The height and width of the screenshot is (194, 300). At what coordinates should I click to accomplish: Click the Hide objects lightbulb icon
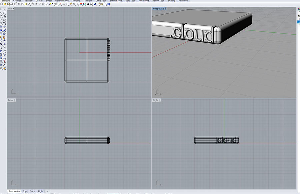pyautogui.click(x=74, y=4)
